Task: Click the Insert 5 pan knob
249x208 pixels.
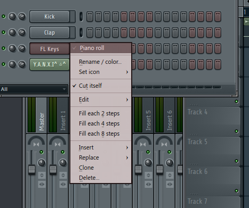Action: [x=148, y=163]
